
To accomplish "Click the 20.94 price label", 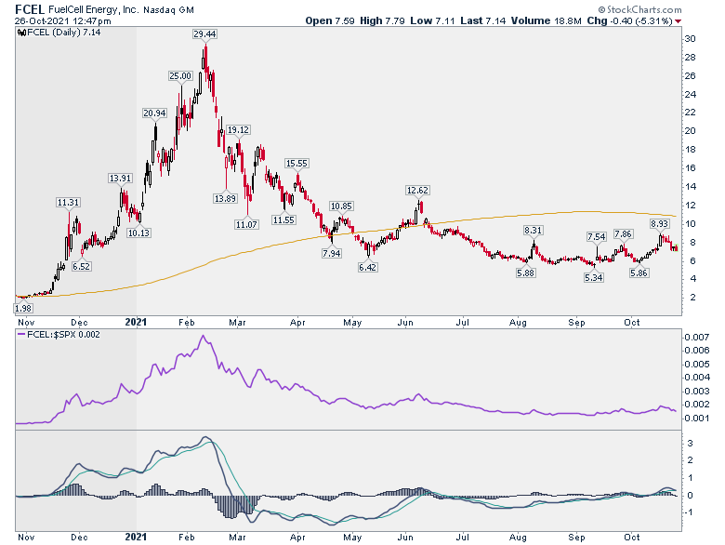I will coord(154,113).
